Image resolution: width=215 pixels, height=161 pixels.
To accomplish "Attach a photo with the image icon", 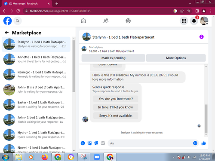I will click(x=89, y=143).
